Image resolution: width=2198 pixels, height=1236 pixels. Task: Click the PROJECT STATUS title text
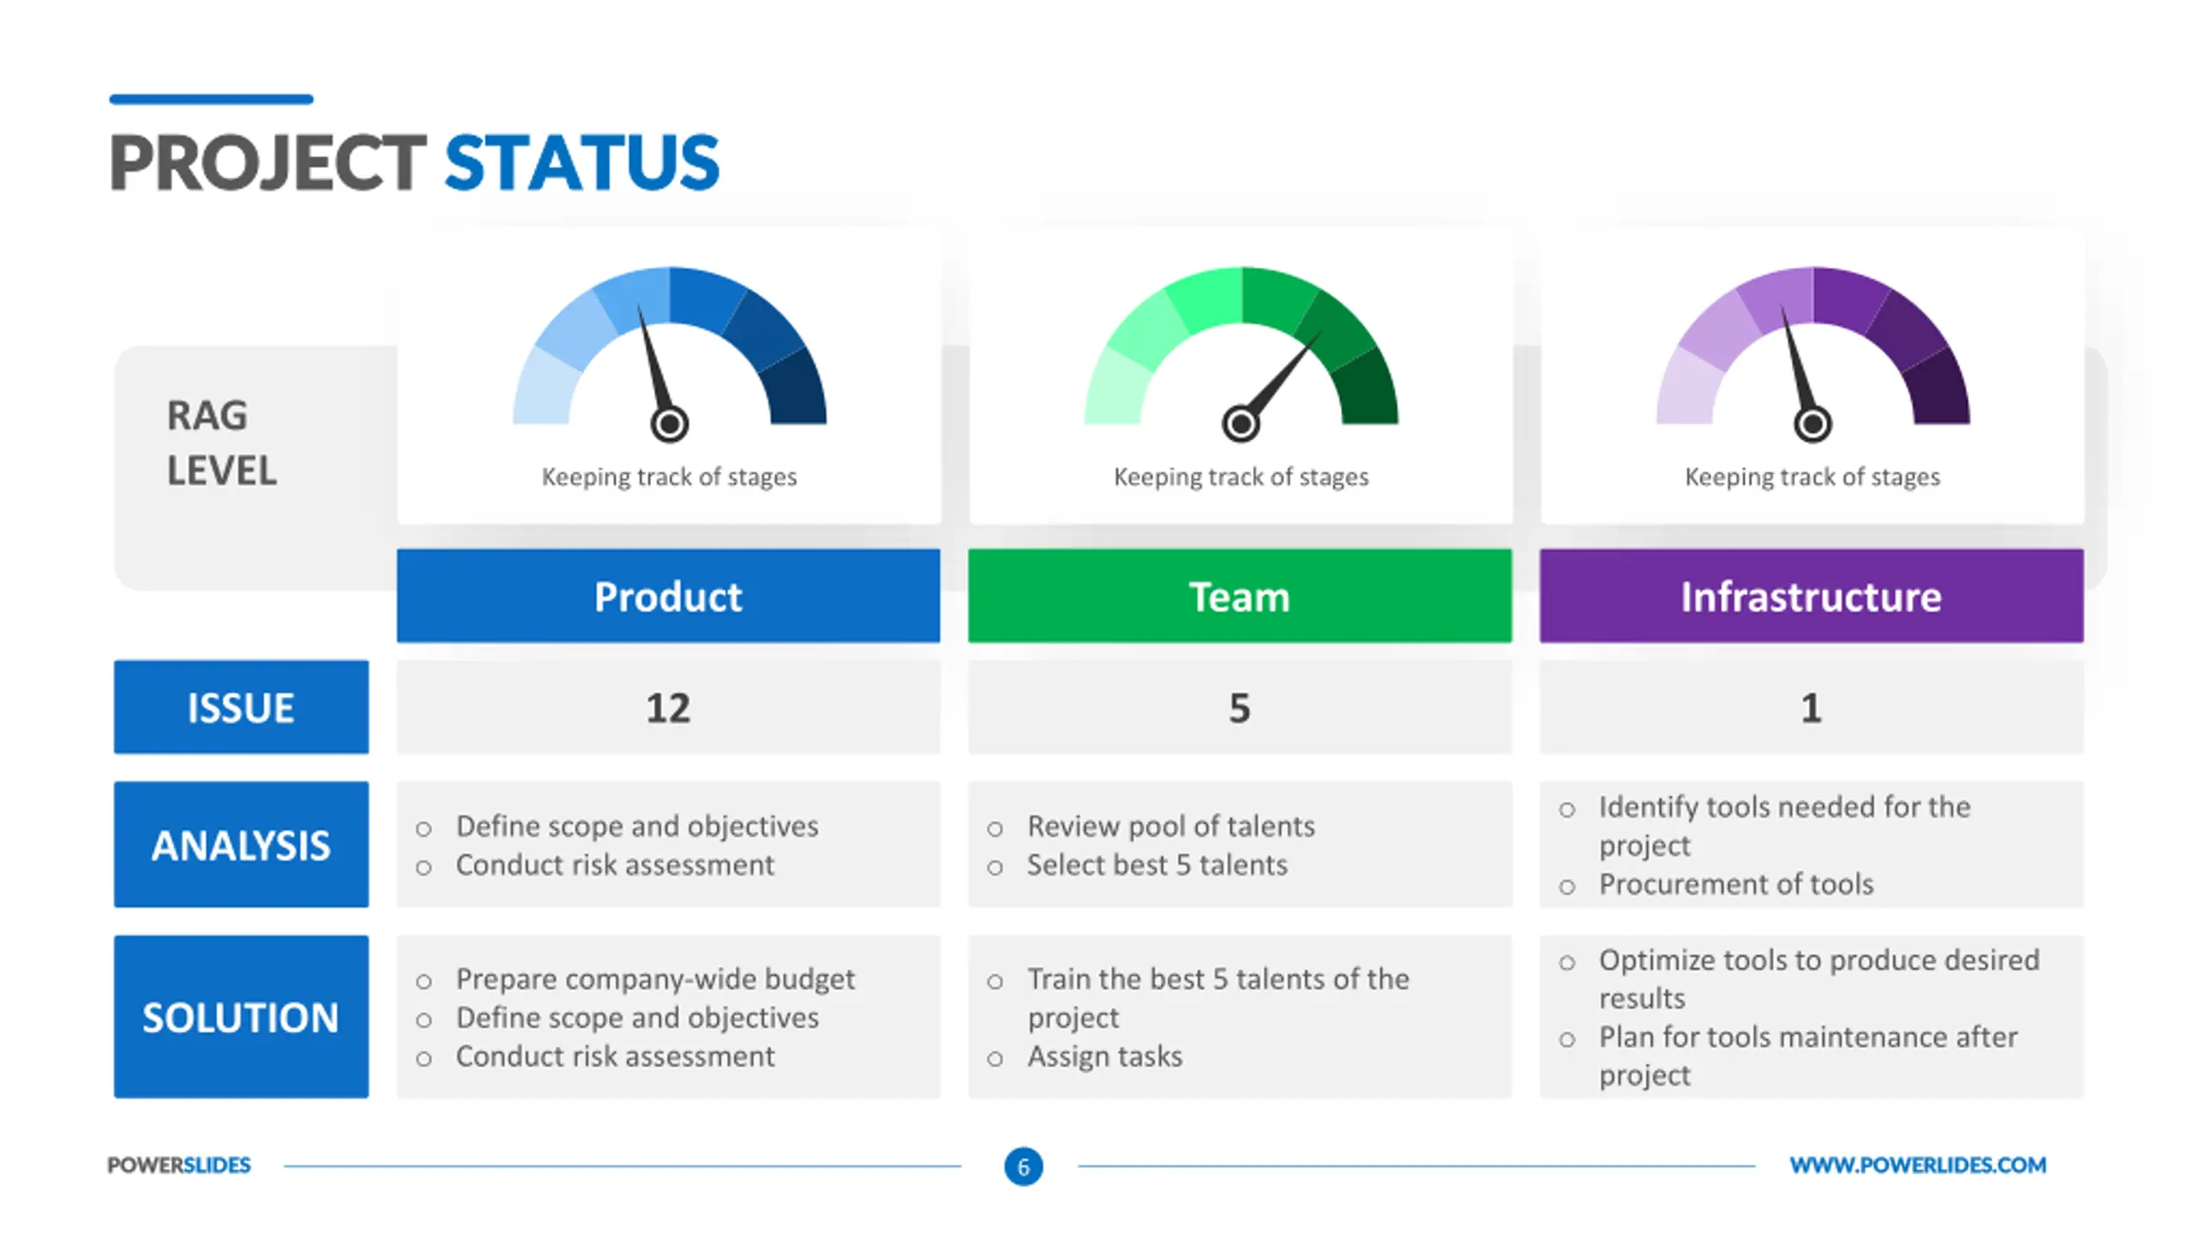click(x=414, y=162)
